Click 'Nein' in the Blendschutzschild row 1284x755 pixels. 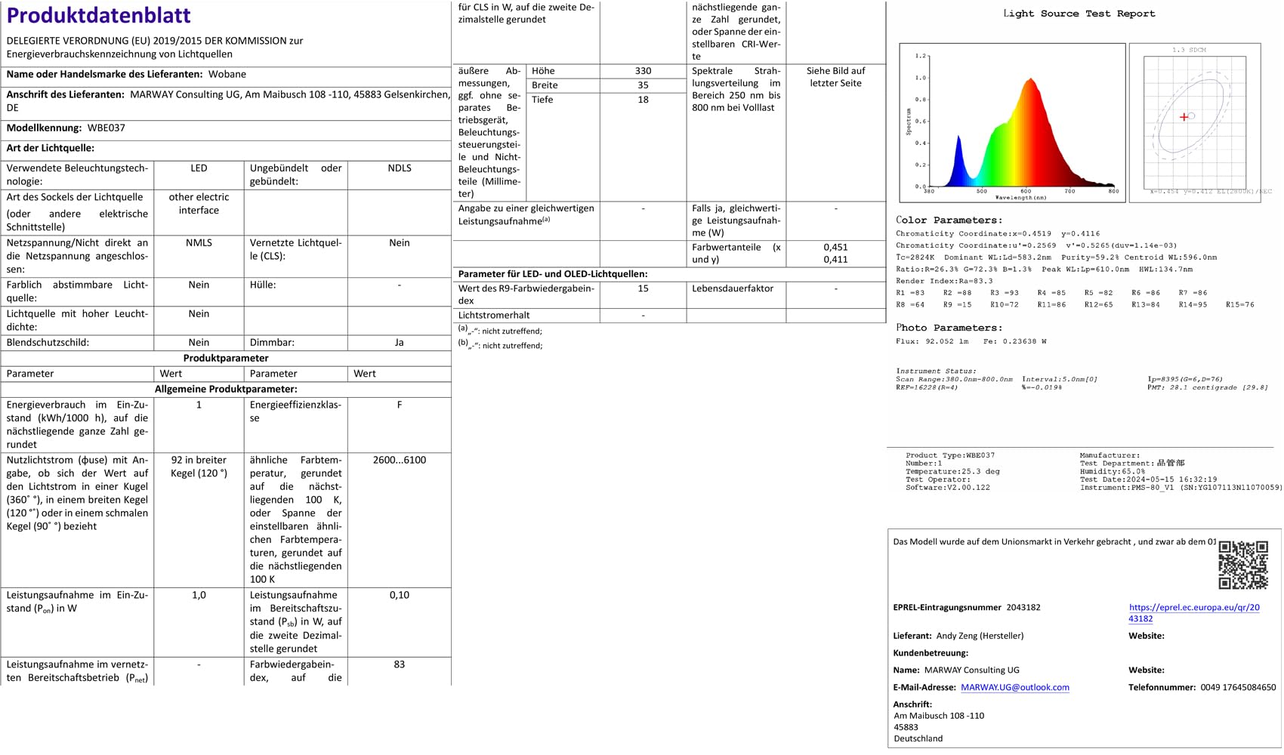[199, 342]
